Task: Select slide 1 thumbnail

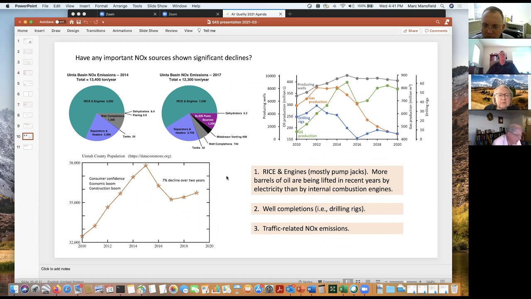Action: tap(27, 41)
